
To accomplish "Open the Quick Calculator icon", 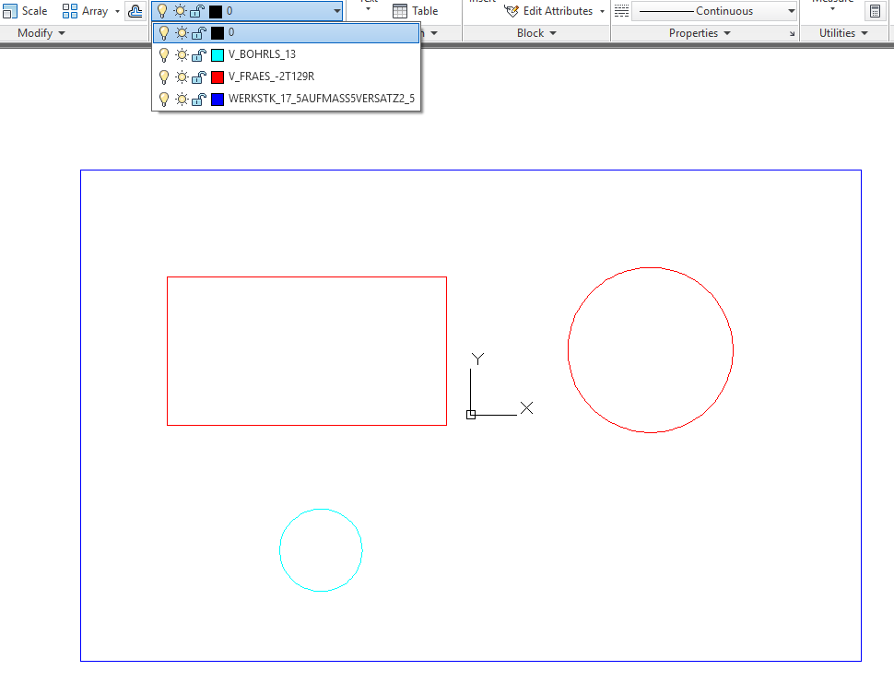I will (x=875, y=11).
